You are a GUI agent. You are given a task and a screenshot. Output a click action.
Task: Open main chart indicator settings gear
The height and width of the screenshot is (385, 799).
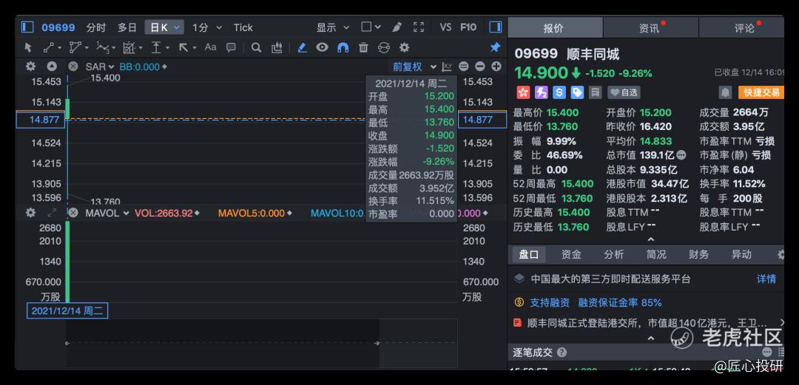coord(30,67)
